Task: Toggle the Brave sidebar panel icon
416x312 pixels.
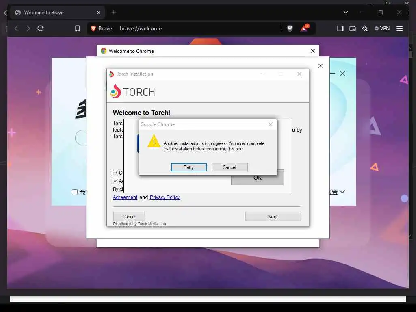Action: (340, 28)
